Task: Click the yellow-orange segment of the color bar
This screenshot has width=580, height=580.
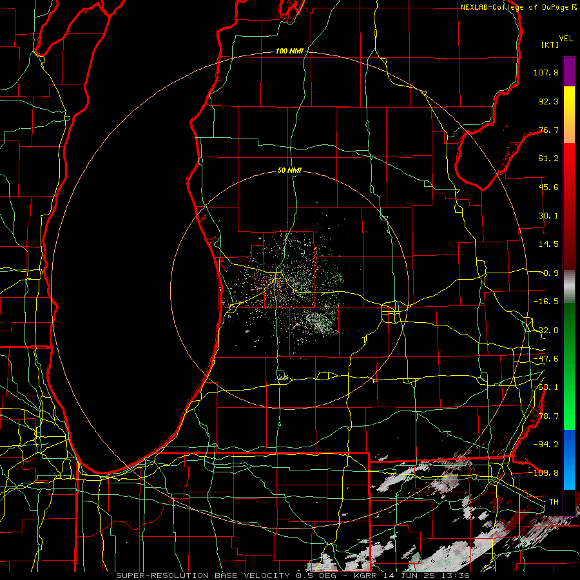Action: (x=569, y=115)
